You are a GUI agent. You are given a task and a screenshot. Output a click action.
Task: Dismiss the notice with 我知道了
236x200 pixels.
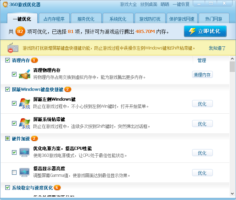[x=217, y=48]
